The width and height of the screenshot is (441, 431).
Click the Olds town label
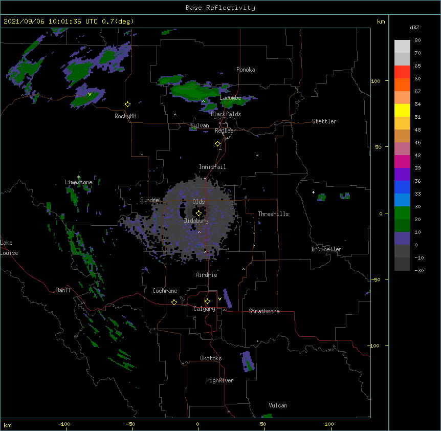coord(199,202)
